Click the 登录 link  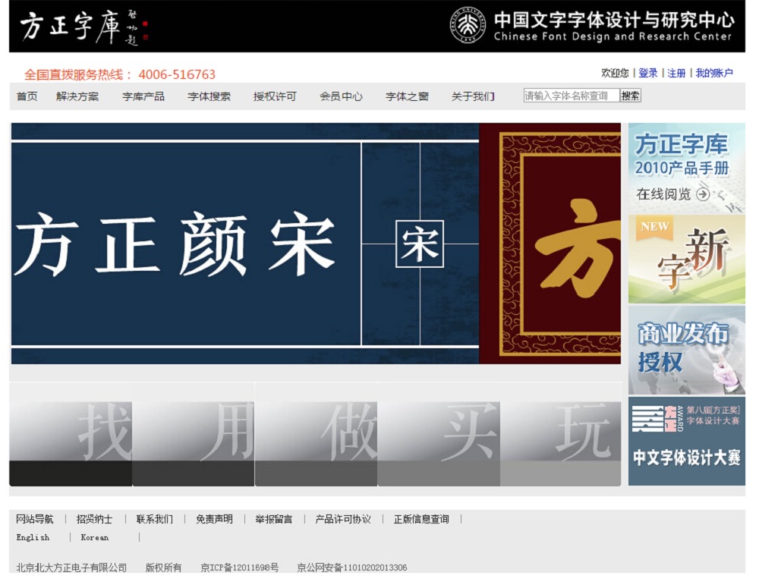coord(647,73)
